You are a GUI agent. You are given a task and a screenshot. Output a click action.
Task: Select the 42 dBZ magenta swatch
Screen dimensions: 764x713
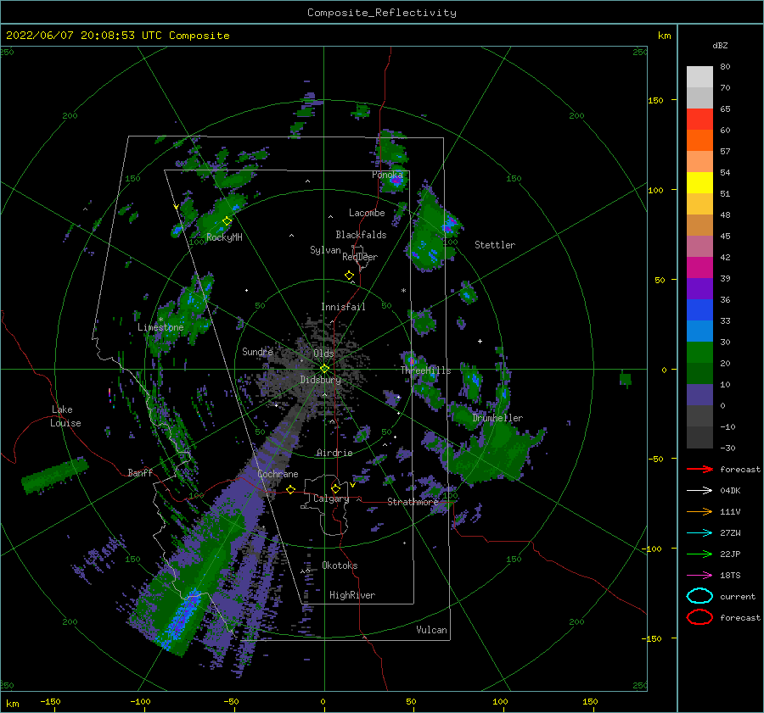699,267
